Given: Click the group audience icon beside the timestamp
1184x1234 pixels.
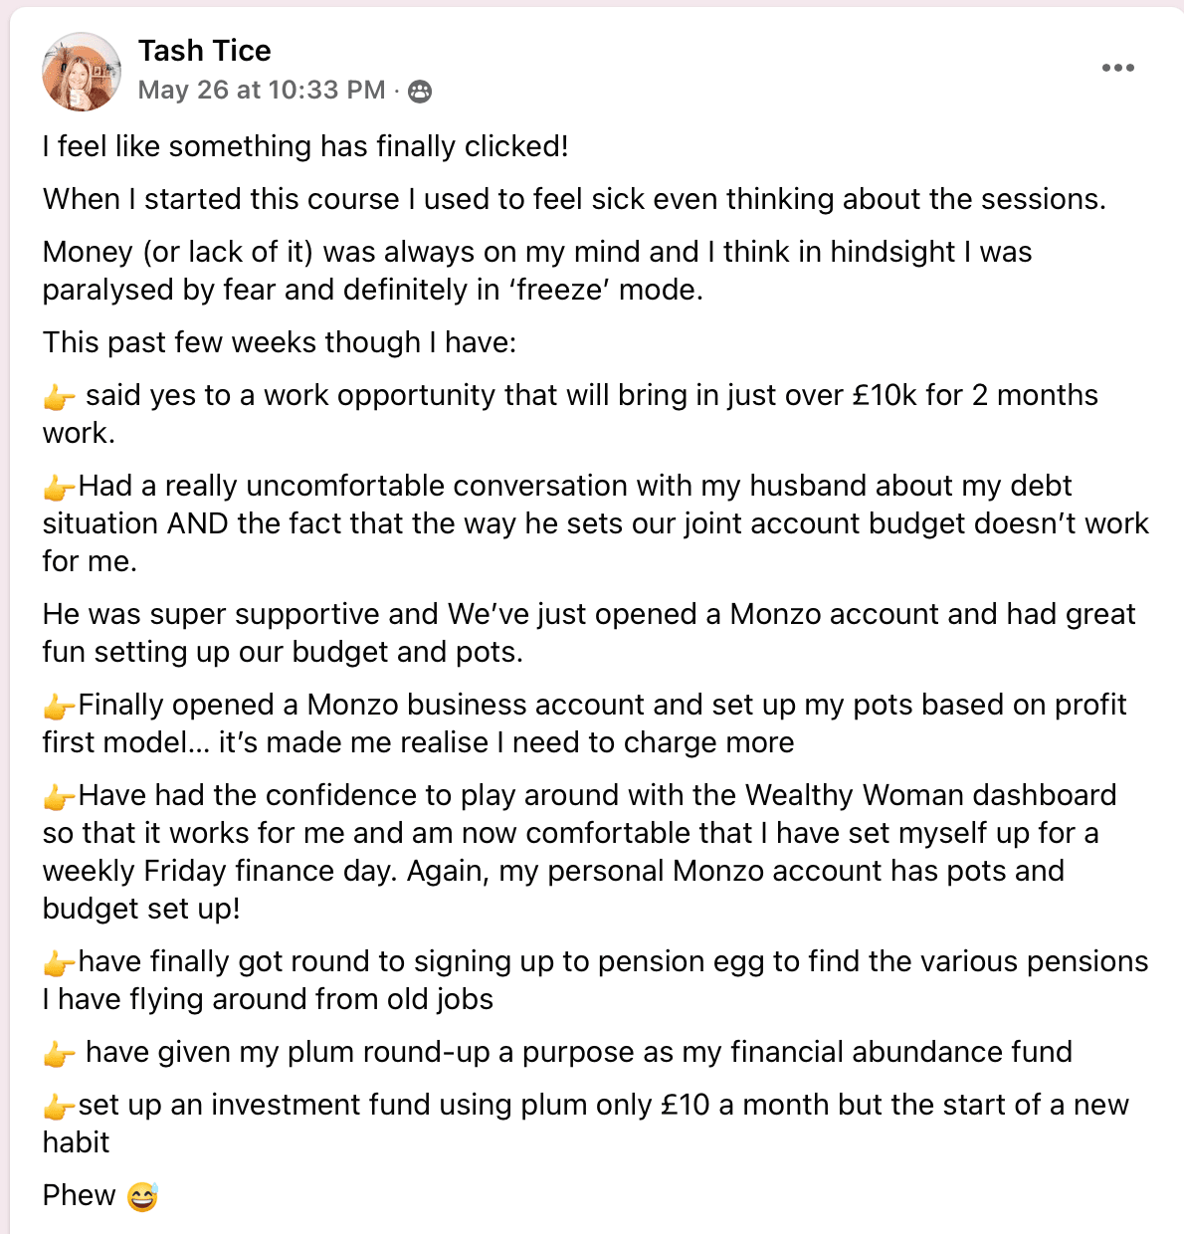Looking at the screenshot, I should [421, 92].
